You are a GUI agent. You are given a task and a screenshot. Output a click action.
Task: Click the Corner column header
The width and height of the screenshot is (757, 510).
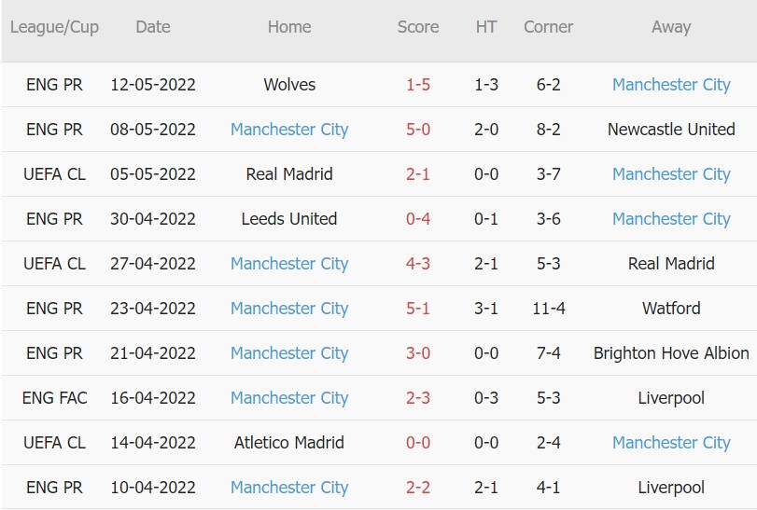tap(549, 27)
